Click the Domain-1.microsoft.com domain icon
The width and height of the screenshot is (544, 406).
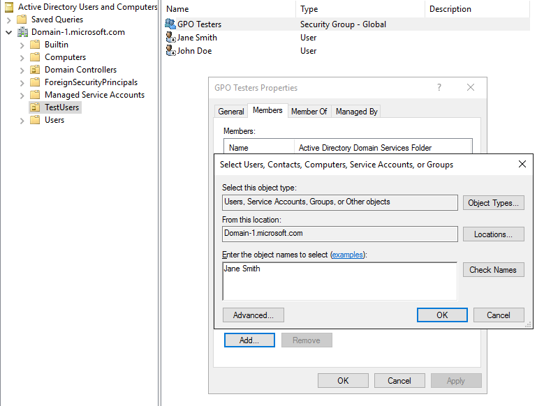click(22, 32)
